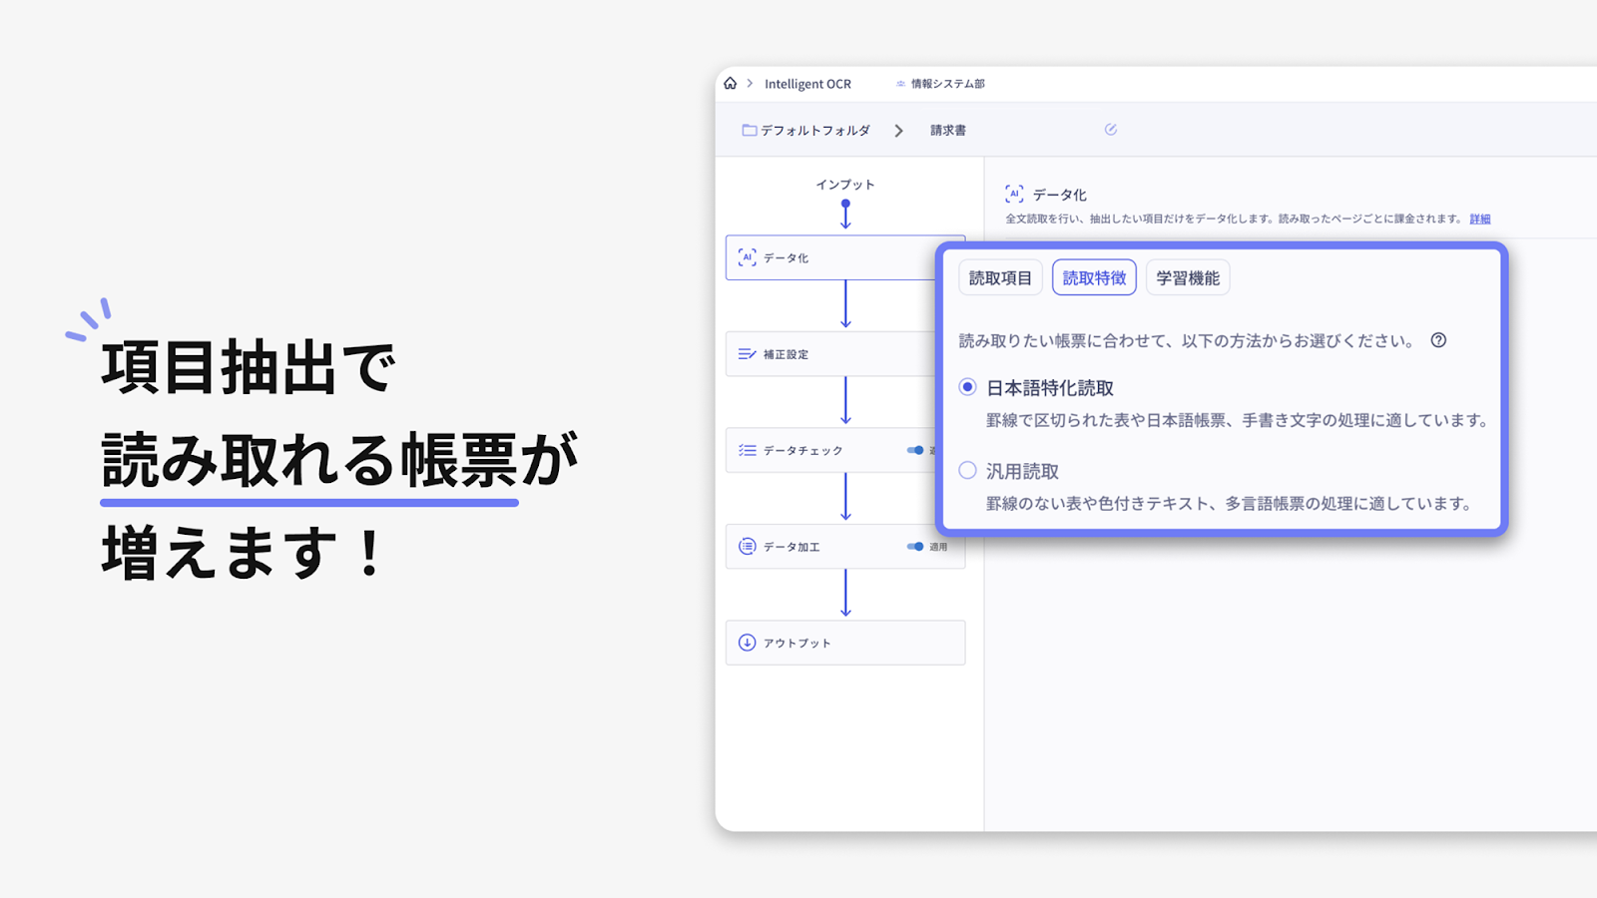The width and height of the screenshot is (1597, 898).
Task: Switch to the 学習機能 tab
Action: (x=1187, y=278)
